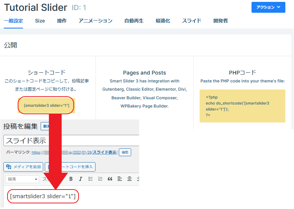Click the Bold formatting icon
This screenshot has height=209, width=294.
(71, 179)
